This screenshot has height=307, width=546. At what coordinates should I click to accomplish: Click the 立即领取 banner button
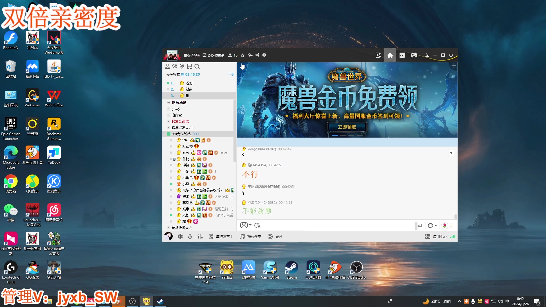(x=347, y=127)
